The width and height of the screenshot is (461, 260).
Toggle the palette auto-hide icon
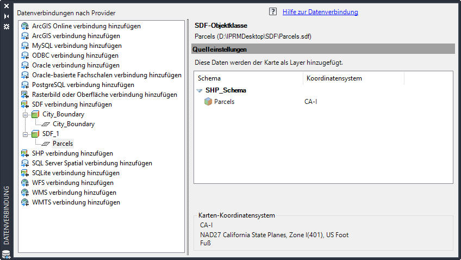coord(7,16)
